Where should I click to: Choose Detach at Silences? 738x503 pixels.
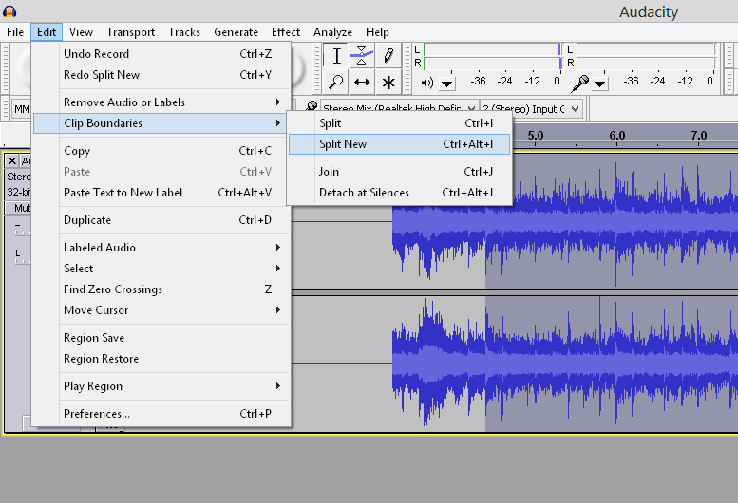[399, 193]
